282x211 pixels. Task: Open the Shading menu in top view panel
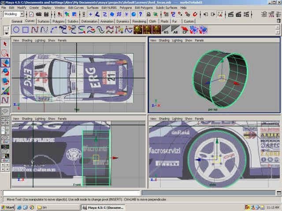pos(27,40)
